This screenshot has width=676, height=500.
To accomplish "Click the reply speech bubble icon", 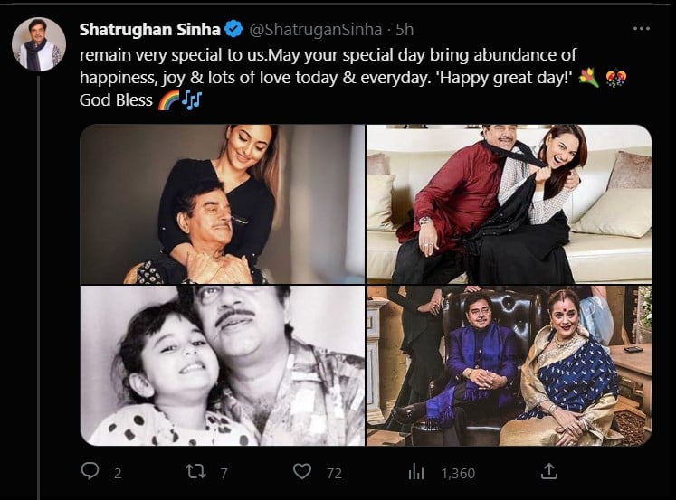I will pyautogui.click(x=90, y=471).
